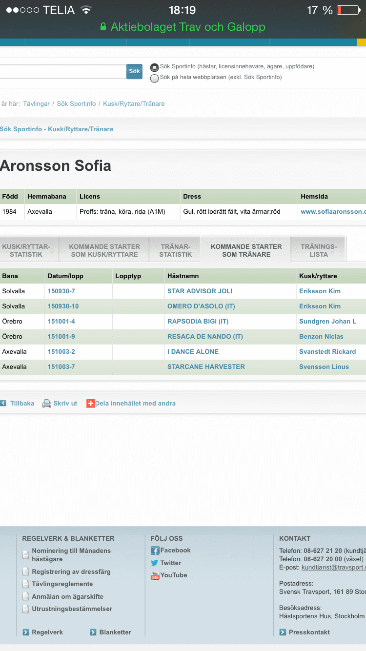Open race 150930-7 link
Viewport: 366px width, 651px height.
point(61,291)
